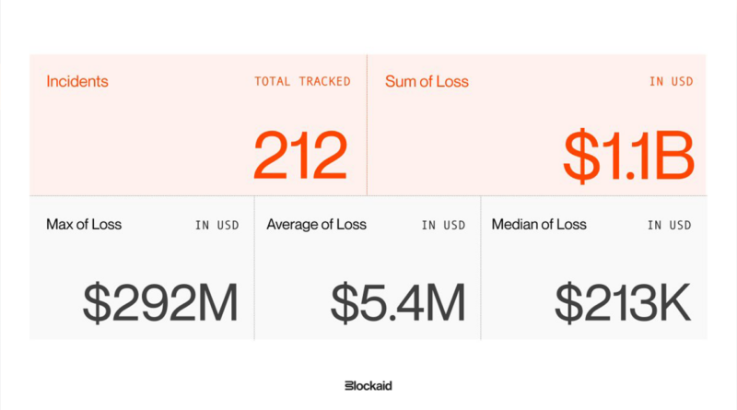Click the TOTAL TRACKED label
The image size is (737, 410).
(303, 81)
